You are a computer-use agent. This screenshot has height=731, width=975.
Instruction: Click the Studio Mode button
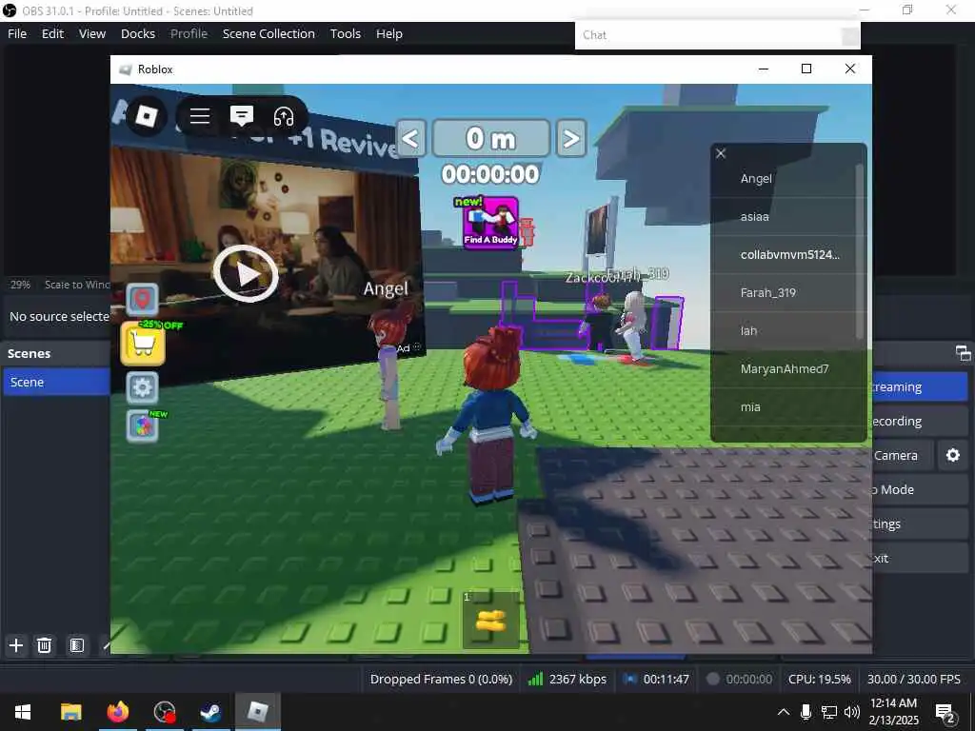[x=920, y=489]
